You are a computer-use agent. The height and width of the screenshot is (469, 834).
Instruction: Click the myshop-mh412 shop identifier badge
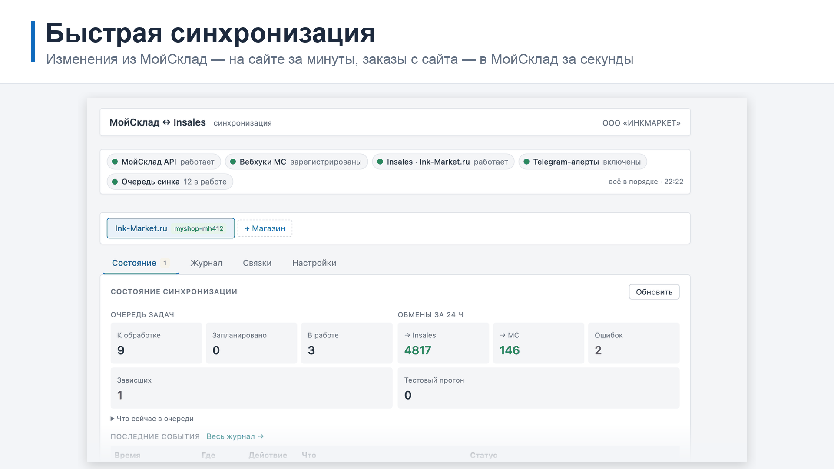coord(199,228)
